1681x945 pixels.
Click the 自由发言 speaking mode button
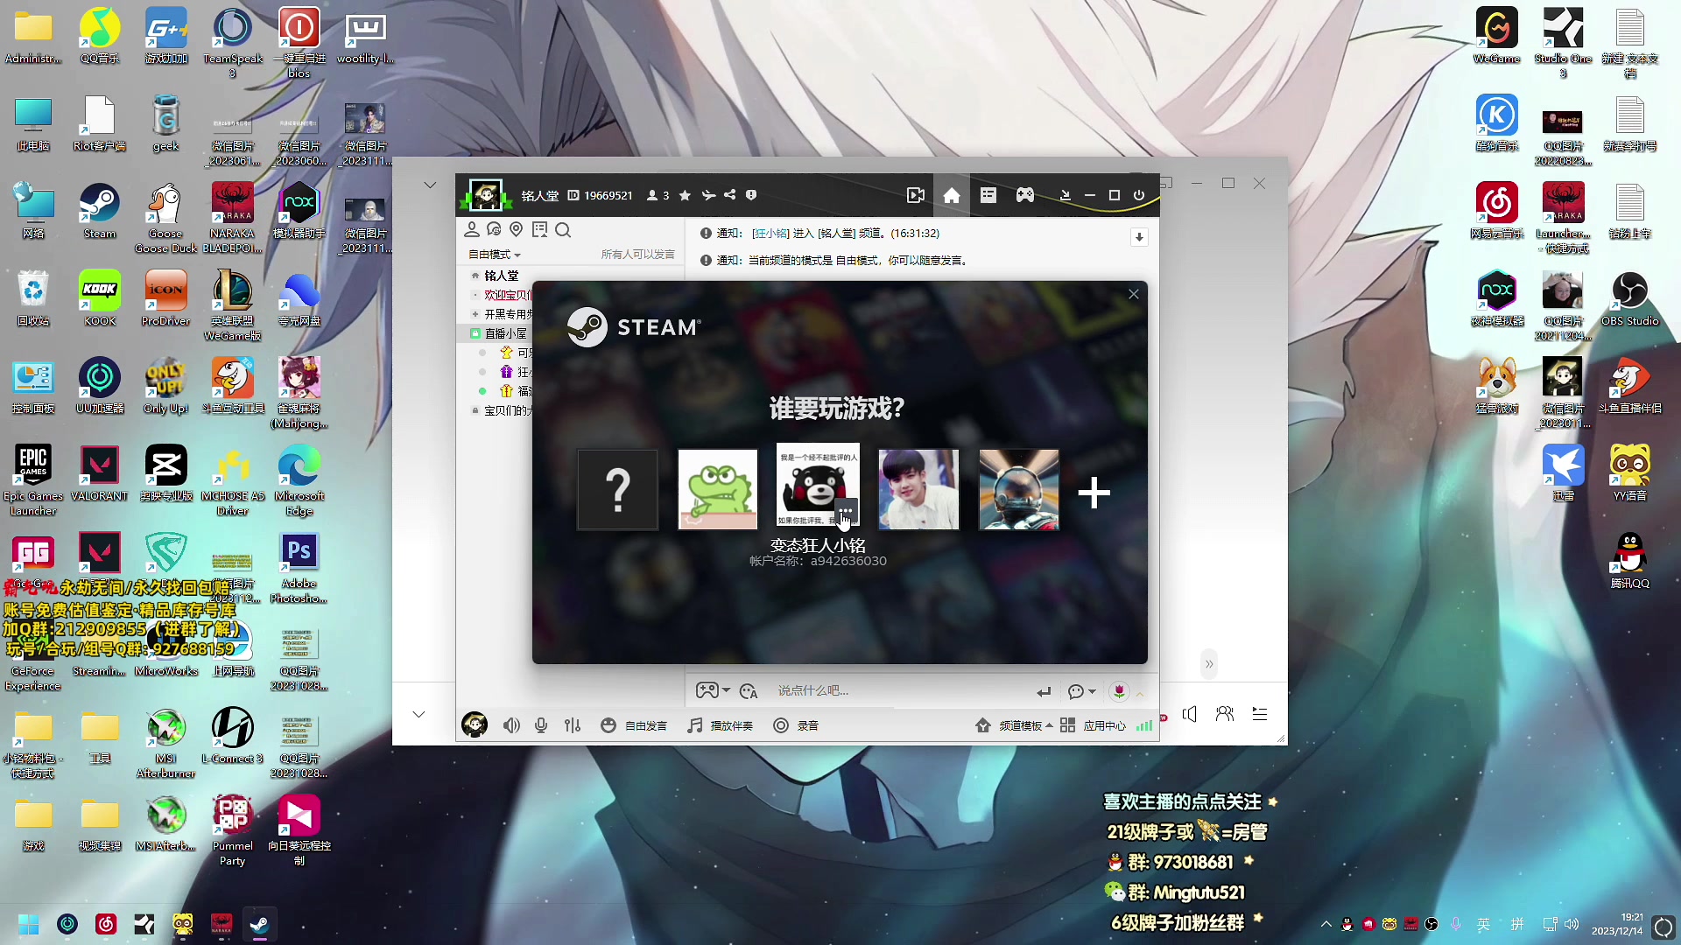(x=634, y=725)
